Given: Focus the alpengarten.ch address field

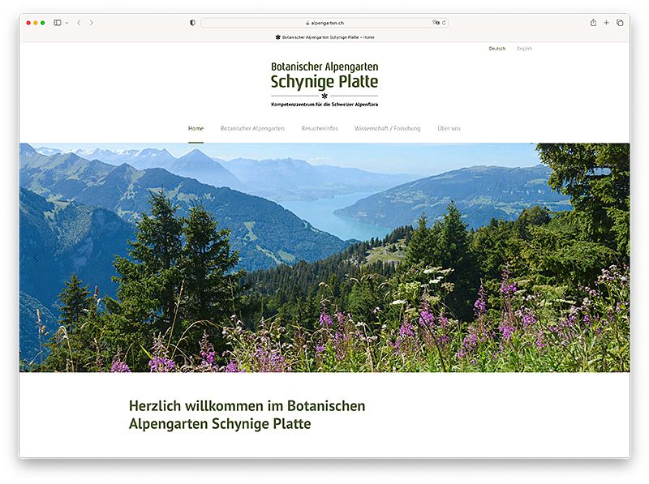Looking at the screenshot, I should [324, 23].
